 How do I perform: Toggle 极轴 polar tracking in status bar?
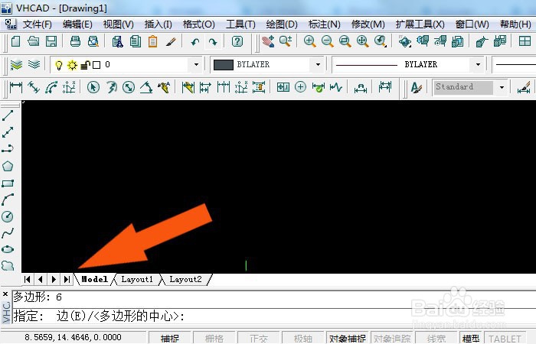tap(303, 338)
